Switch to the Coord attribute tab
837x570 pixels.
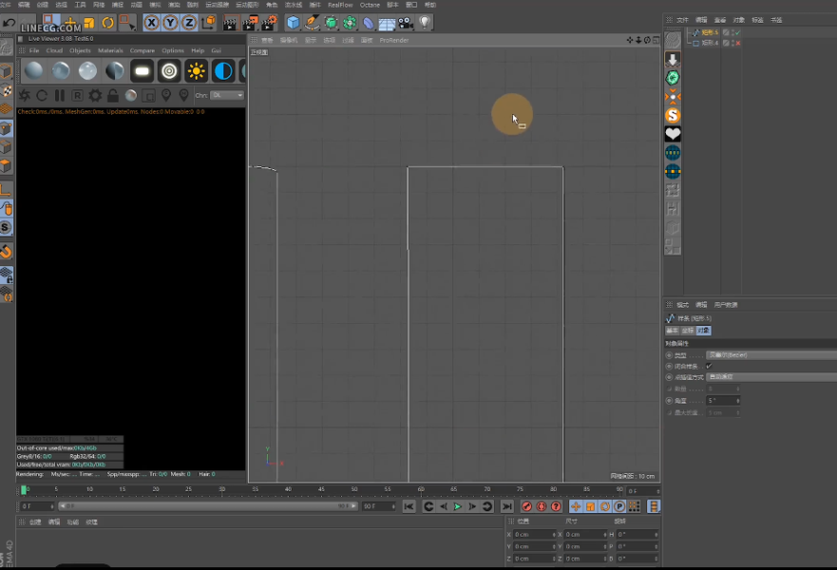pos(688,331)
